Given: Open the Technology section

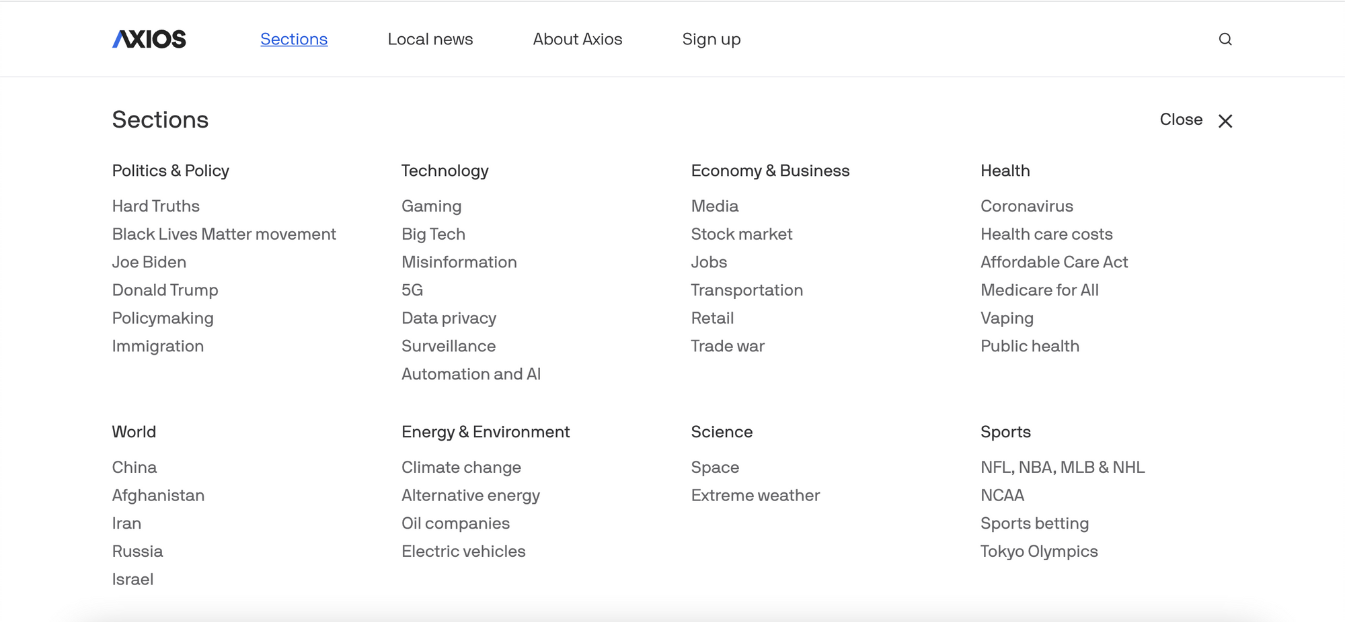Looking at the screenshot, I should point(445,171).
